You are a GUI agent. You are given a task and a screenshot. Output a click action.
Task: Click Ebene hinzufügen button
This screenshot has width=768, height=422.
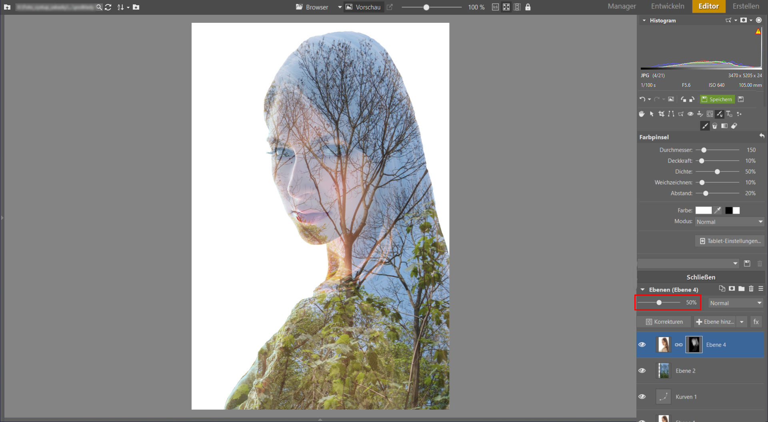point(715,322)
